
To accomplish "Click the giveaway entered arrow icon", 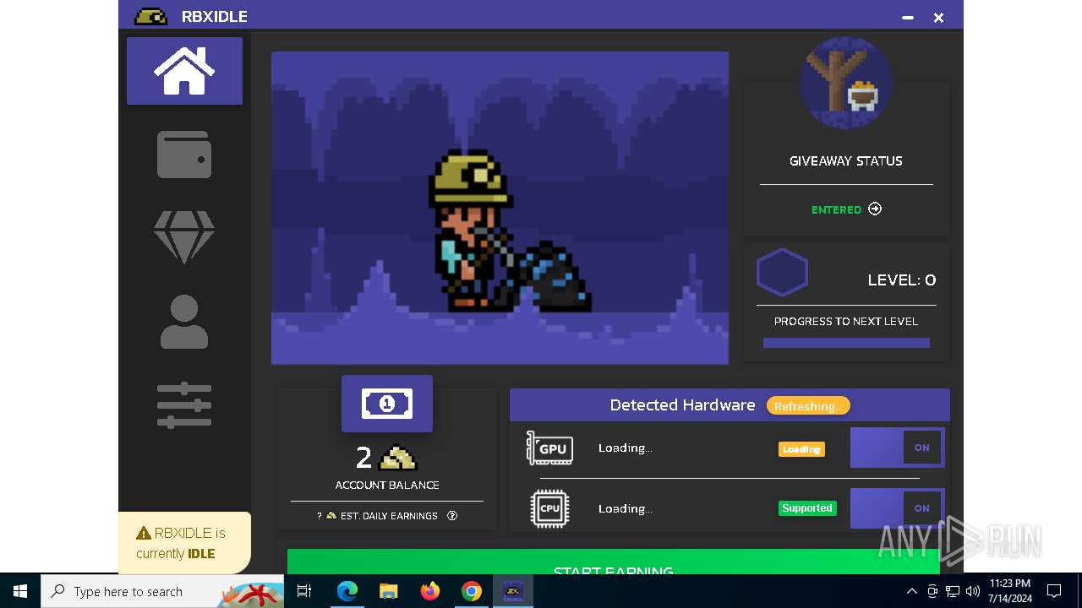I will tap(875, 209).
